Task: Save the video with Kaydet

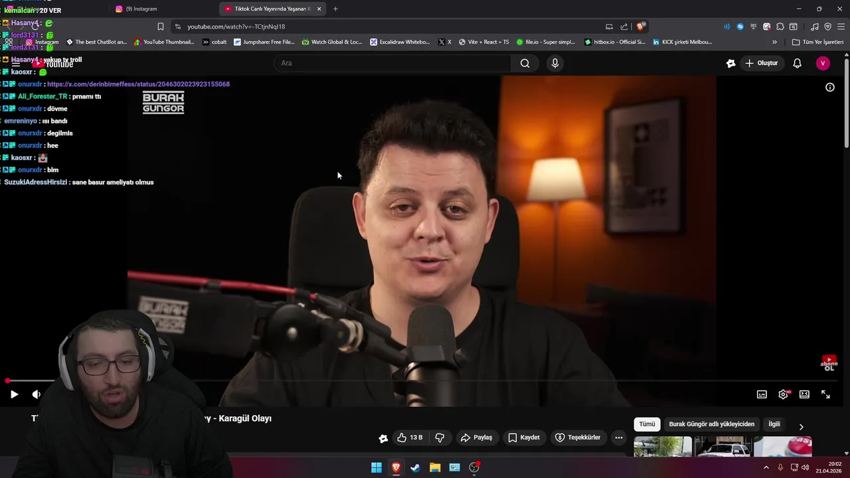Action: point(523,438)
